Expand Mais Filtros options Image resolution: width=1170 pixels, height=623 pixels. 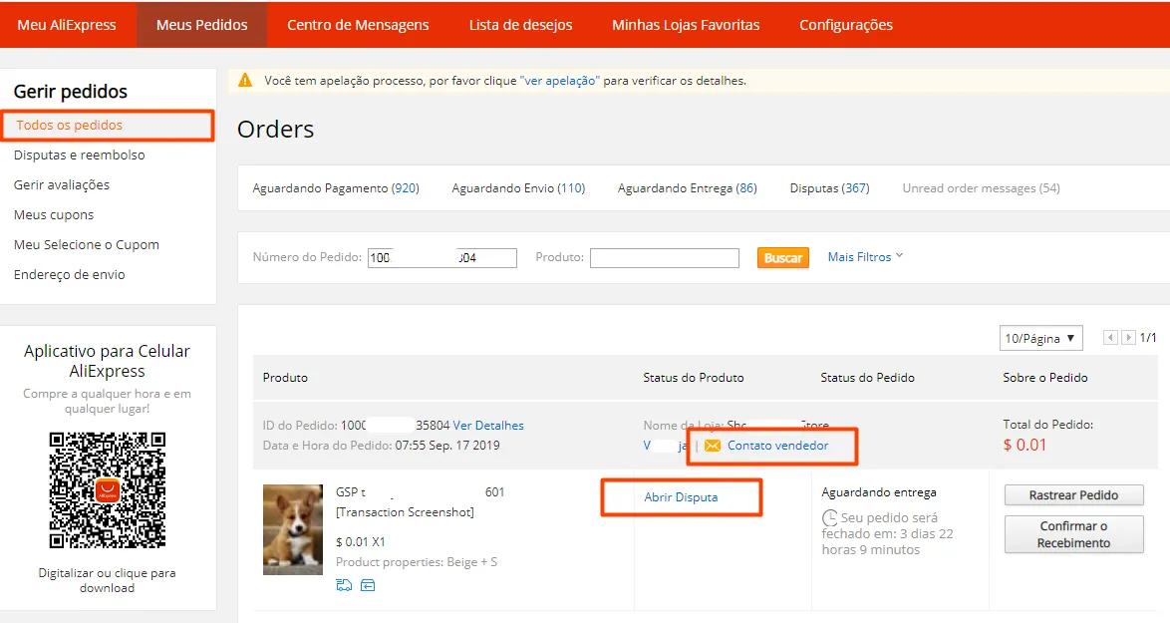pos(865,256)
